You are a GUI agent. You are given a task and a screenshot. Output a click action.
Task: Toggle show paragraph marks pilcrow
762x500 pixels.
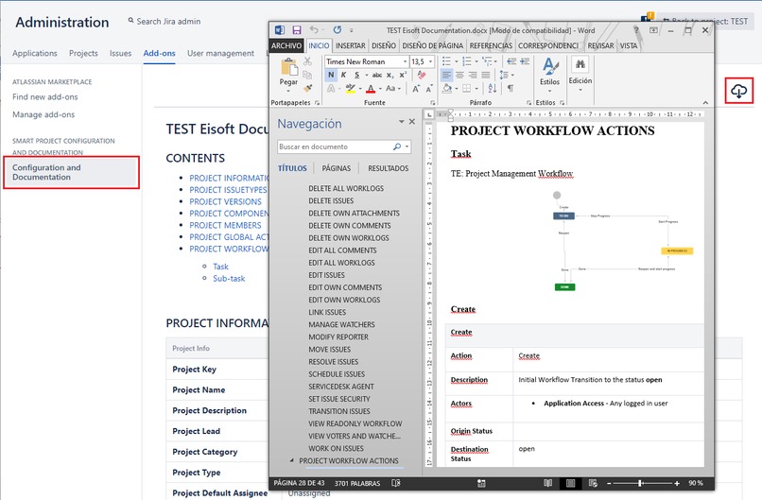pos(511,89)
